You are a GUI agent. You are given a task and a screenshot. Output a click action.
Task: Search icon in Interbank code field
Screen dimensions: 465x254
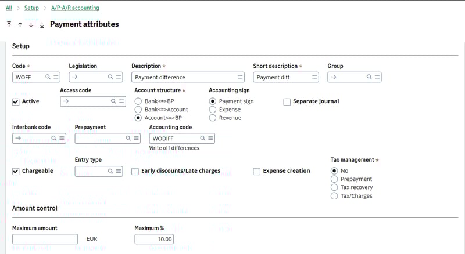pos(53,139)
